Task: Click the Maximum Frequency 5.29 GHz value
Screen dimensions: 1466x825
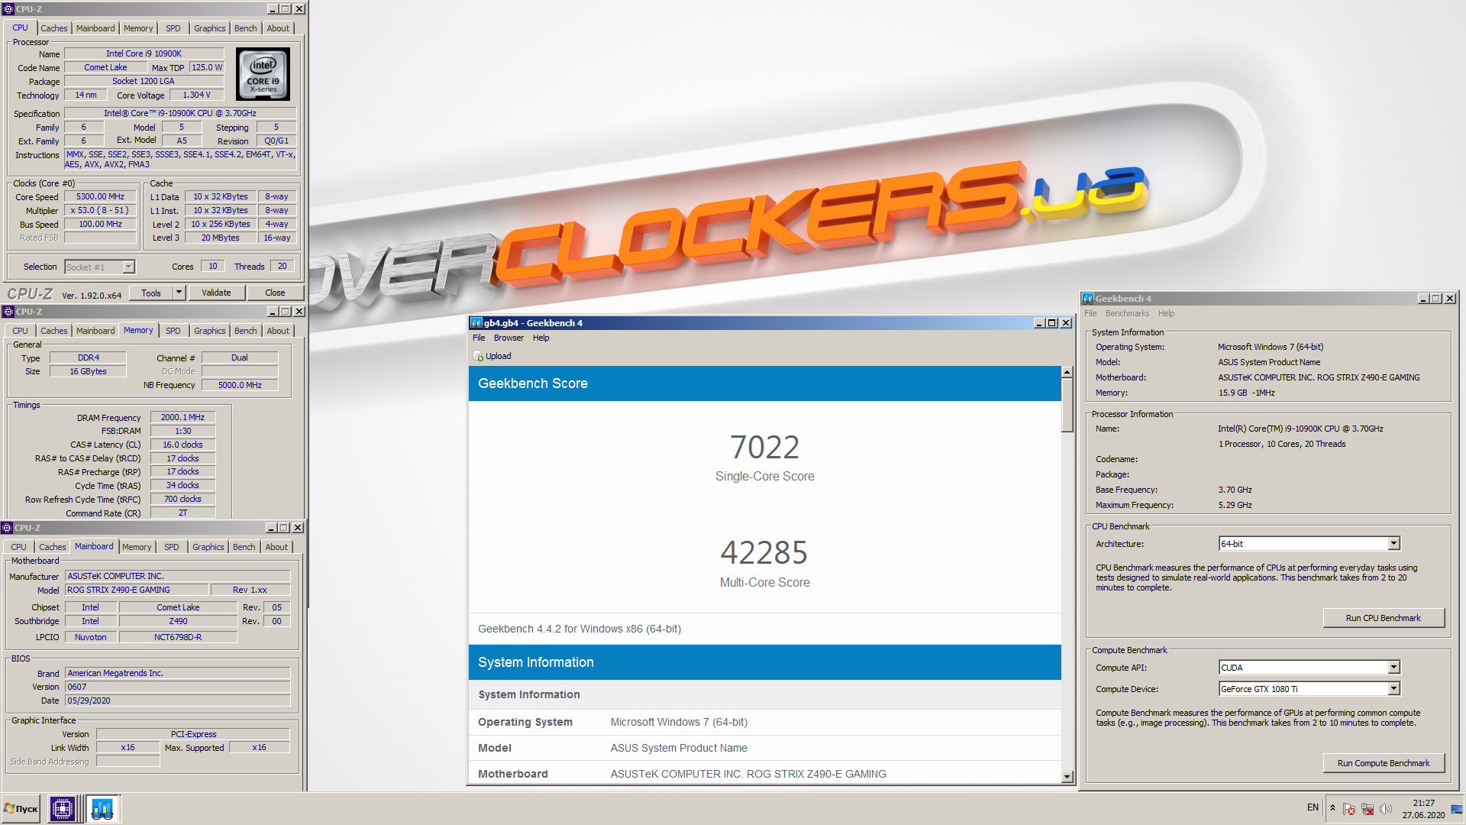Action: pyautogui.click(x=1235, y=505)
